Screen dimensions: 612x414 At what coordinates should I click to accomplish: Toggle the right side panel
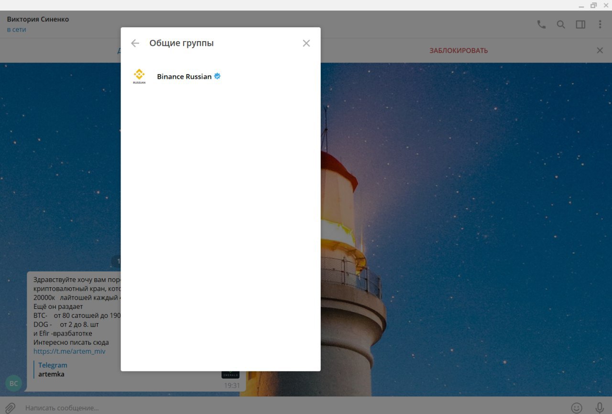pyautogui.click(x=580, y=24)
